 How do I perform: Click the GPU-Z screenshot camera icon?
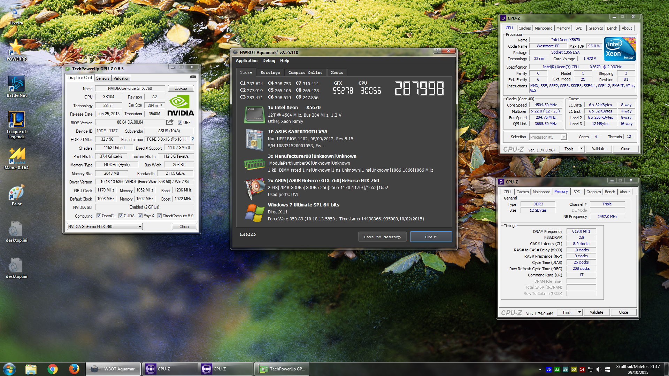point(193,77)
